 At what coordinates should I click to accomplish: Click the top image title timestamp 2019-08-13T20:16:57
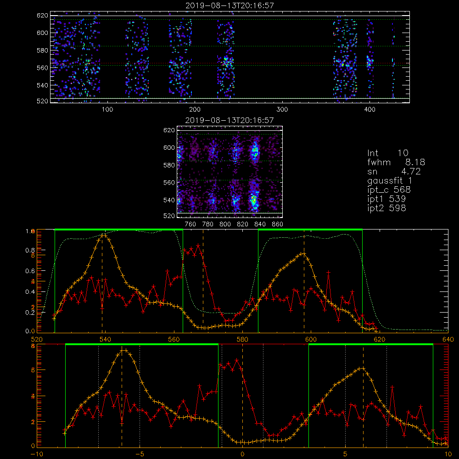230,6
